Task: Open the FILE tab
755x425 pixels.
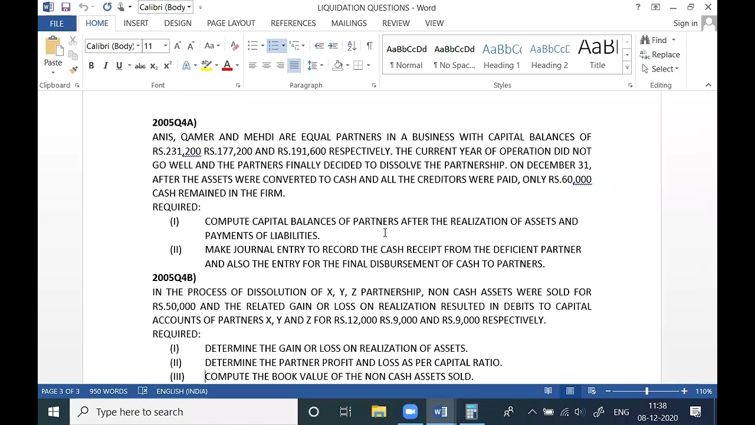Action: point(57,23)
